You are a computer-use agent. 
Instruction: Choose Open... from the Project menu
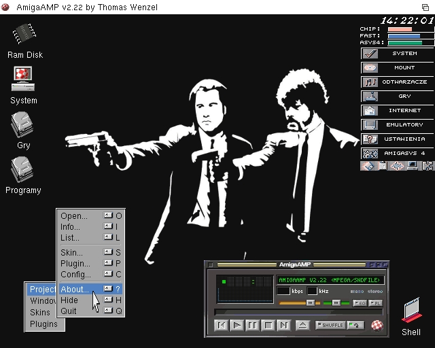point(90,216)
